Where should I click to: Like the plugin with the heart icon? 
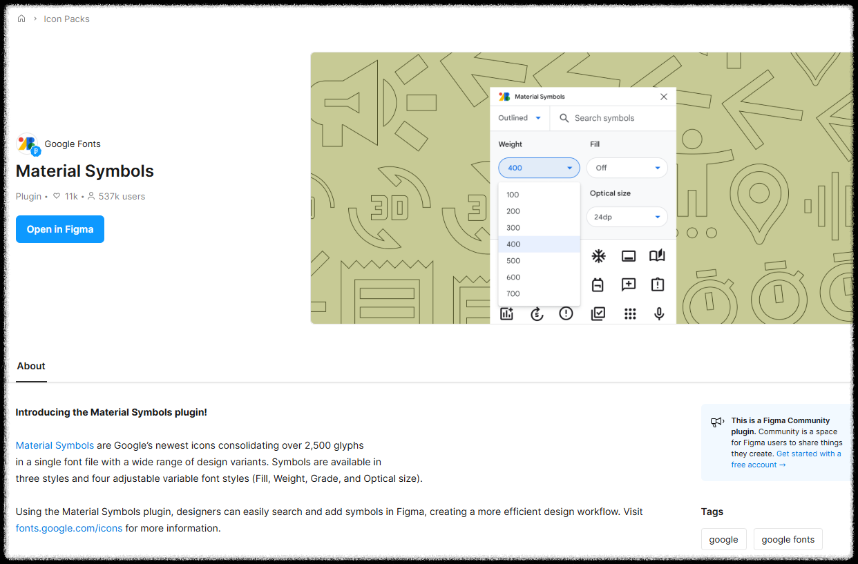click(57, 196)
